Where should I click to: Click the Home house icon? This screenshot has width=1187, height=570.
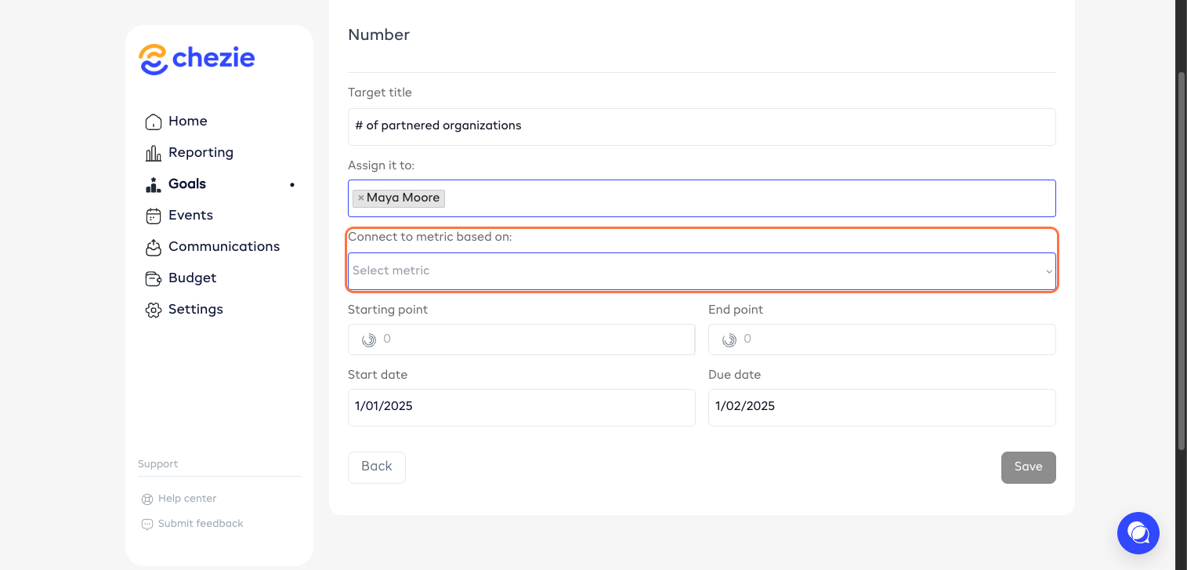pyautogui.click(x=154, y=122)
